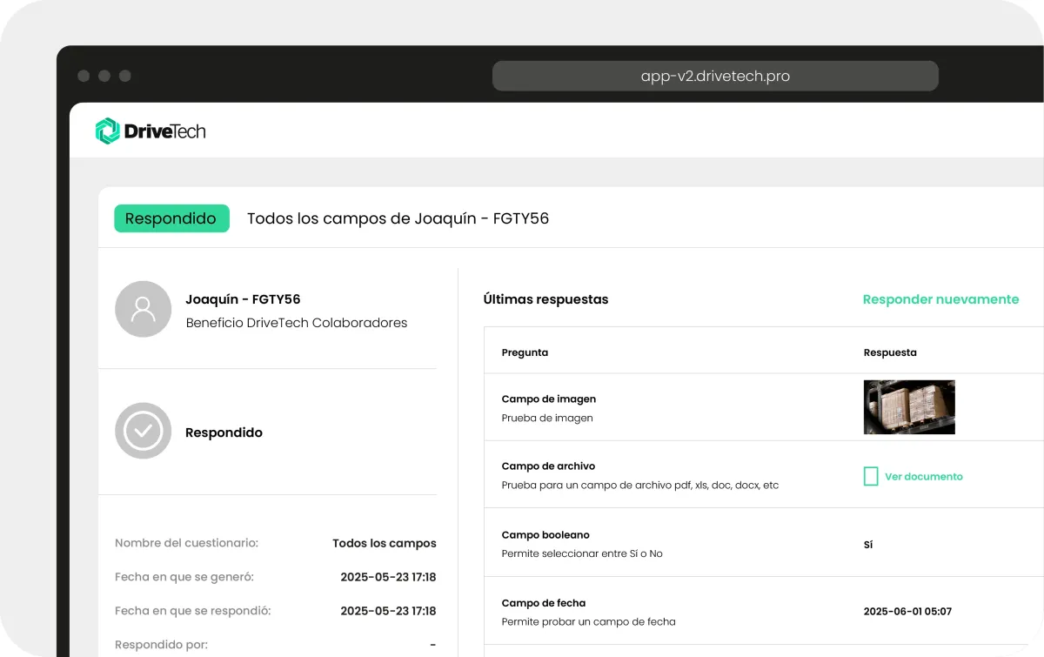Click Responder nuevamente
Viewport: 1044px width, 657px height.
940,299
